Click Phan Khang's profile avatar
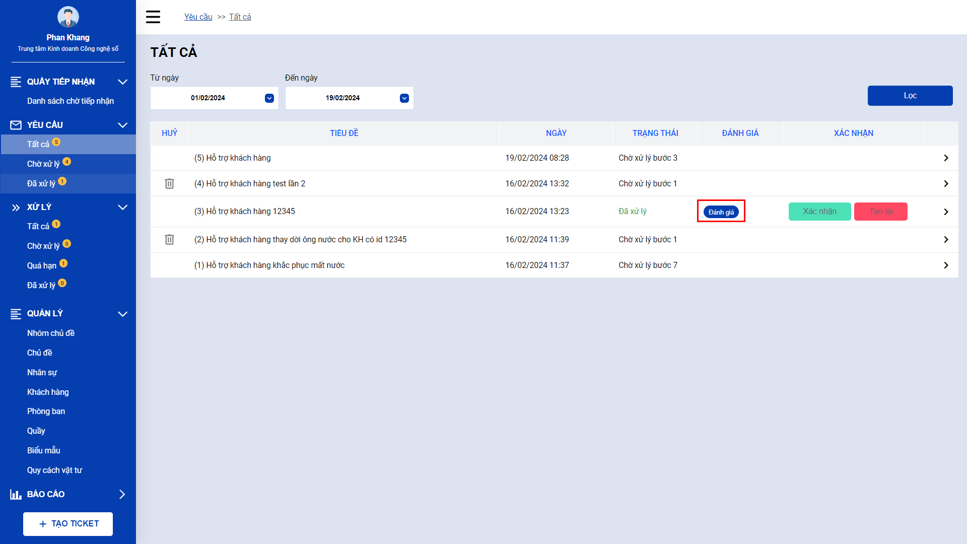This screenshot has width=967, height=544. pyautogui.click(x=68, y=17)
